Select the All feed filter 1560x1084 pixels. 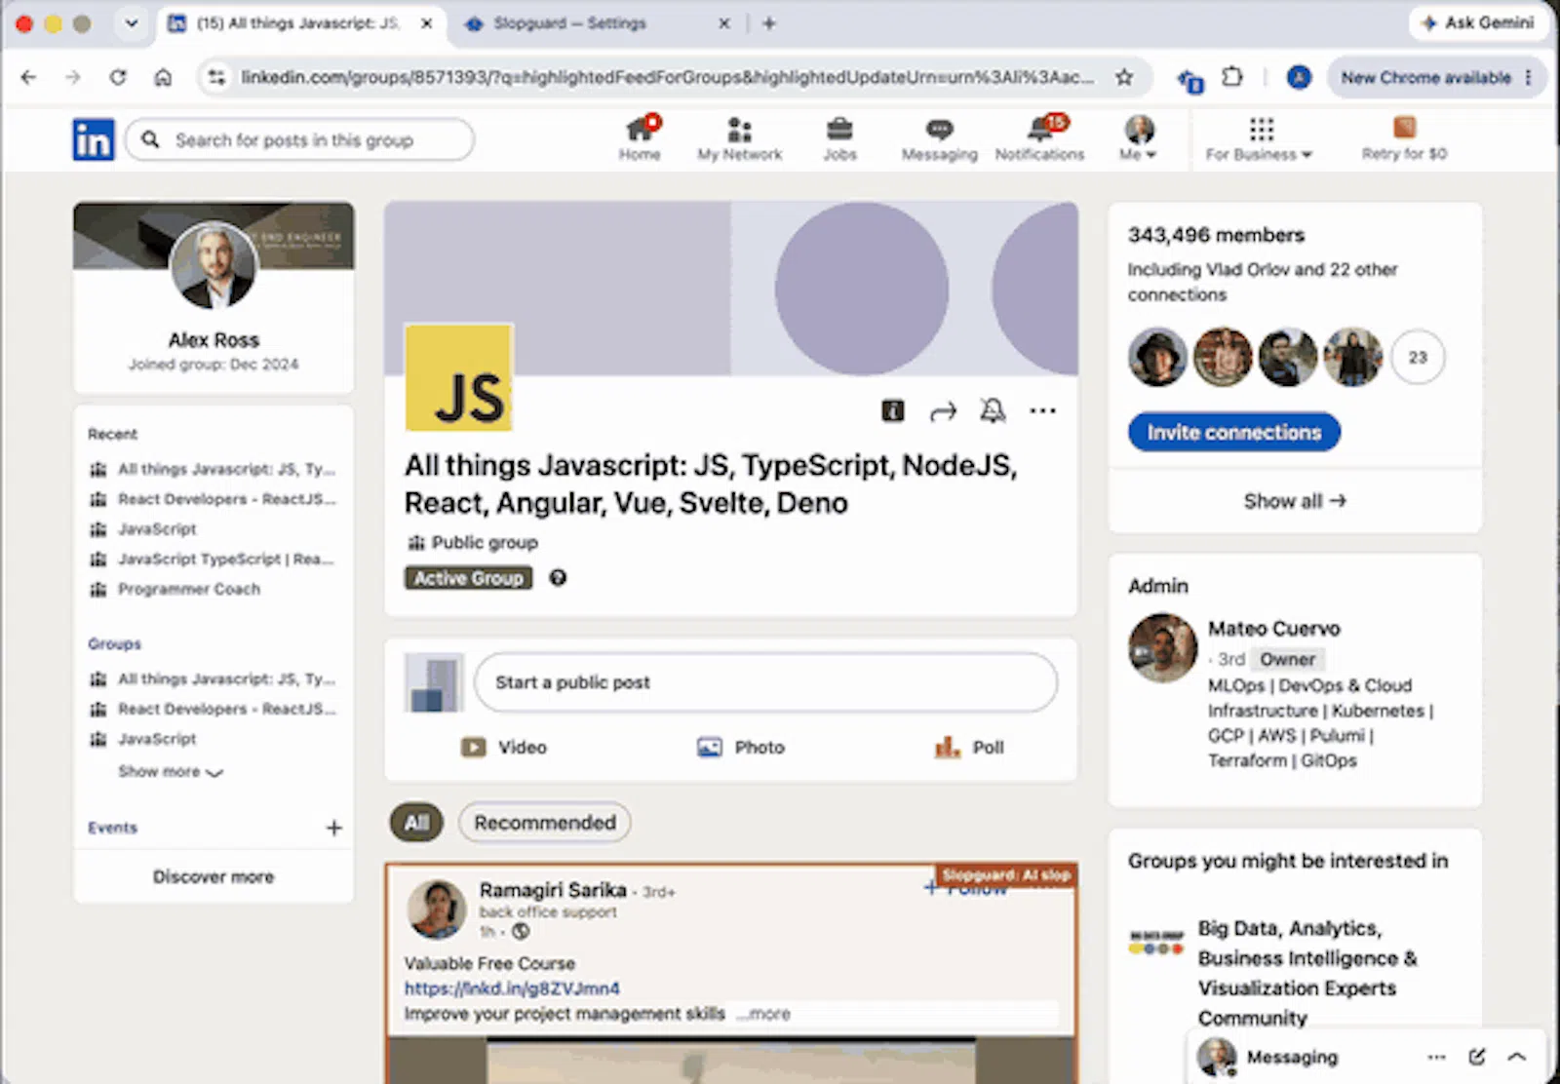click(416, 823)
